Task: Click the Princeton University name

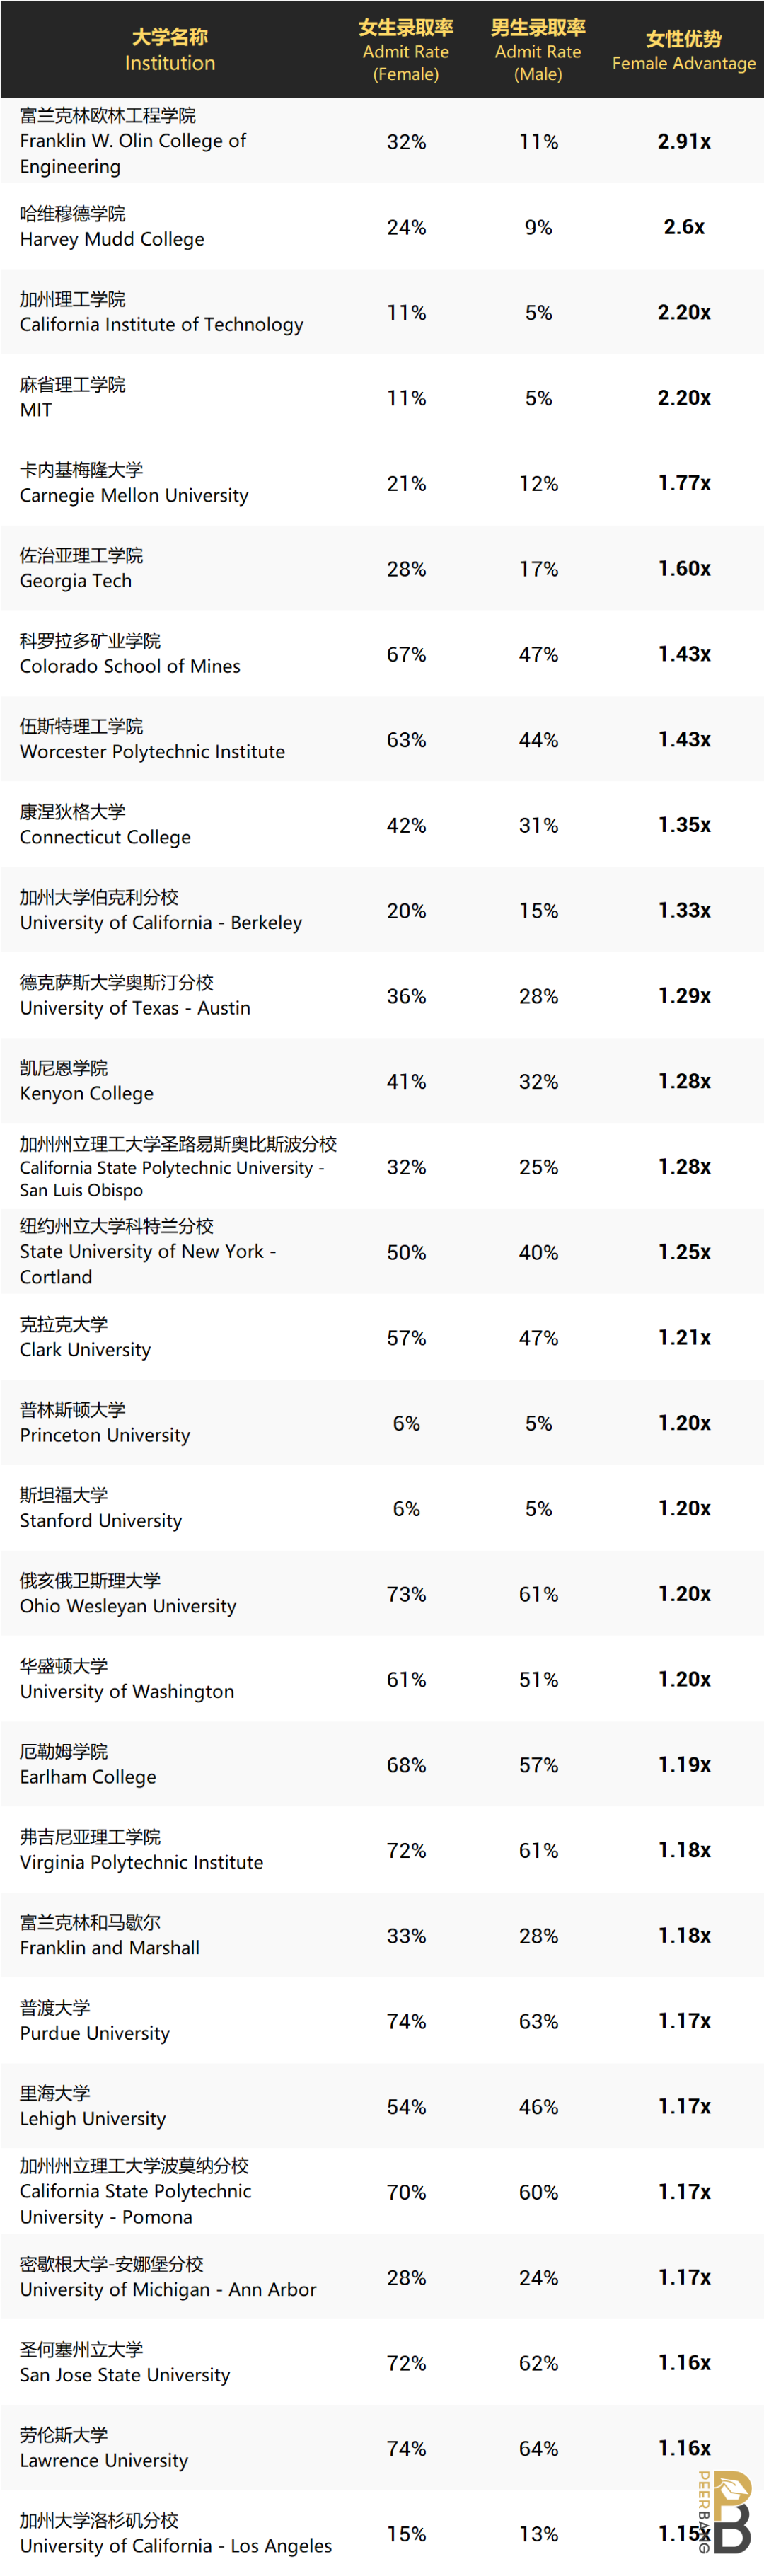Action: [x=105, y=1435]
